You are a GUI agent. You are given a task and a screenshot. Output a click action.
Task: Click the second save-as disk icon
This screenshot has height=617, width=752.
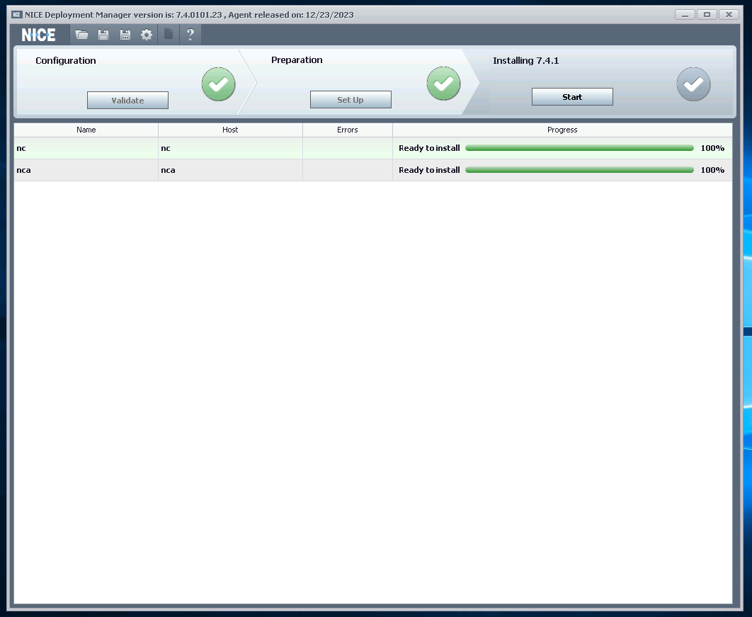125,35
